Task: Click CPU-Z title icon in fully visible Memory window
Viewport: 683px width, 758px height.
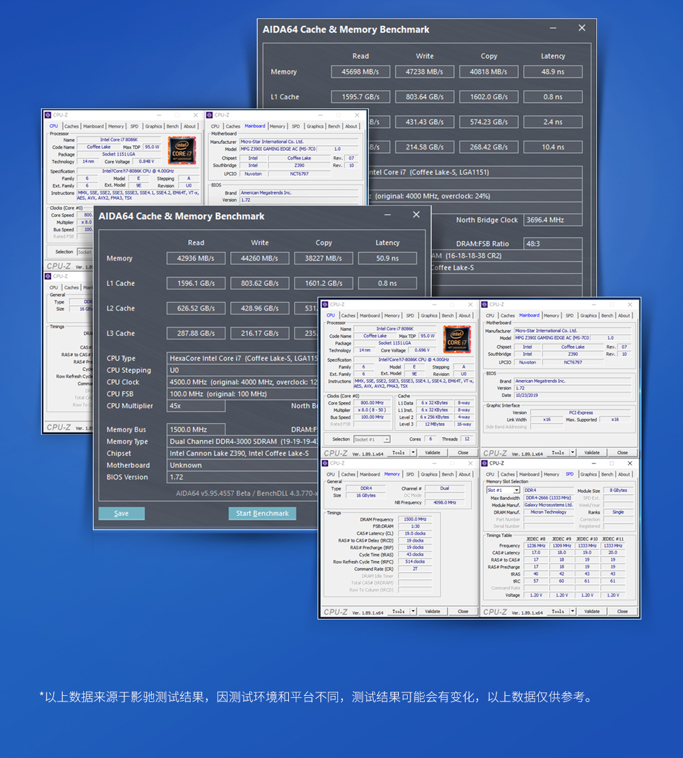Action: coord(325,463)
